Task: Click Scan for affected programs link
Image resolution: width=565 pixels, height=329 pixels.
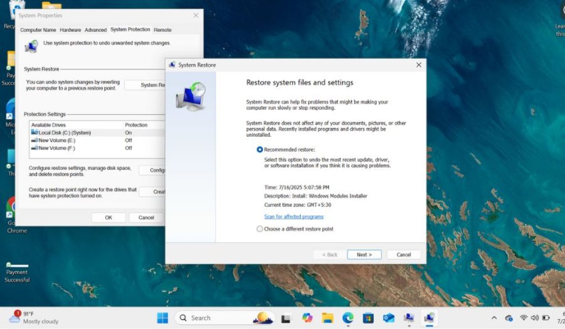Action: tap(294, 217)
